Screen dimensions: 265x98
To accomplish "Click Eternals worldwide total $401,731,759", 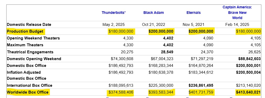I will [x=201, y=92].
